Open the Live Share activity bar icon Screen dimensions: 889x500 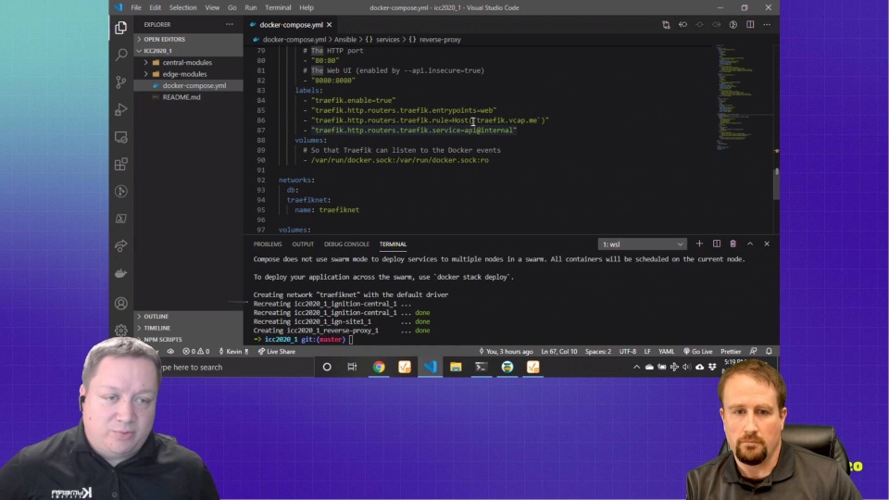[120, 246]
